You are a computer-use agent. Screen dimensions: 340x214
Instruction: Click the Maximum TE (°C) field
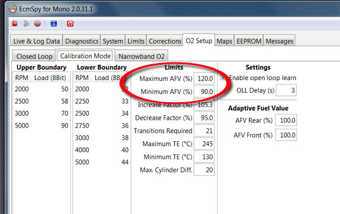[x=204, y=144]
